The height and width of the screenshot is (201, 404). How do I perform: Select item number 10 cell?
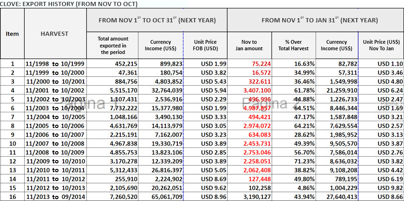[13, 144]
